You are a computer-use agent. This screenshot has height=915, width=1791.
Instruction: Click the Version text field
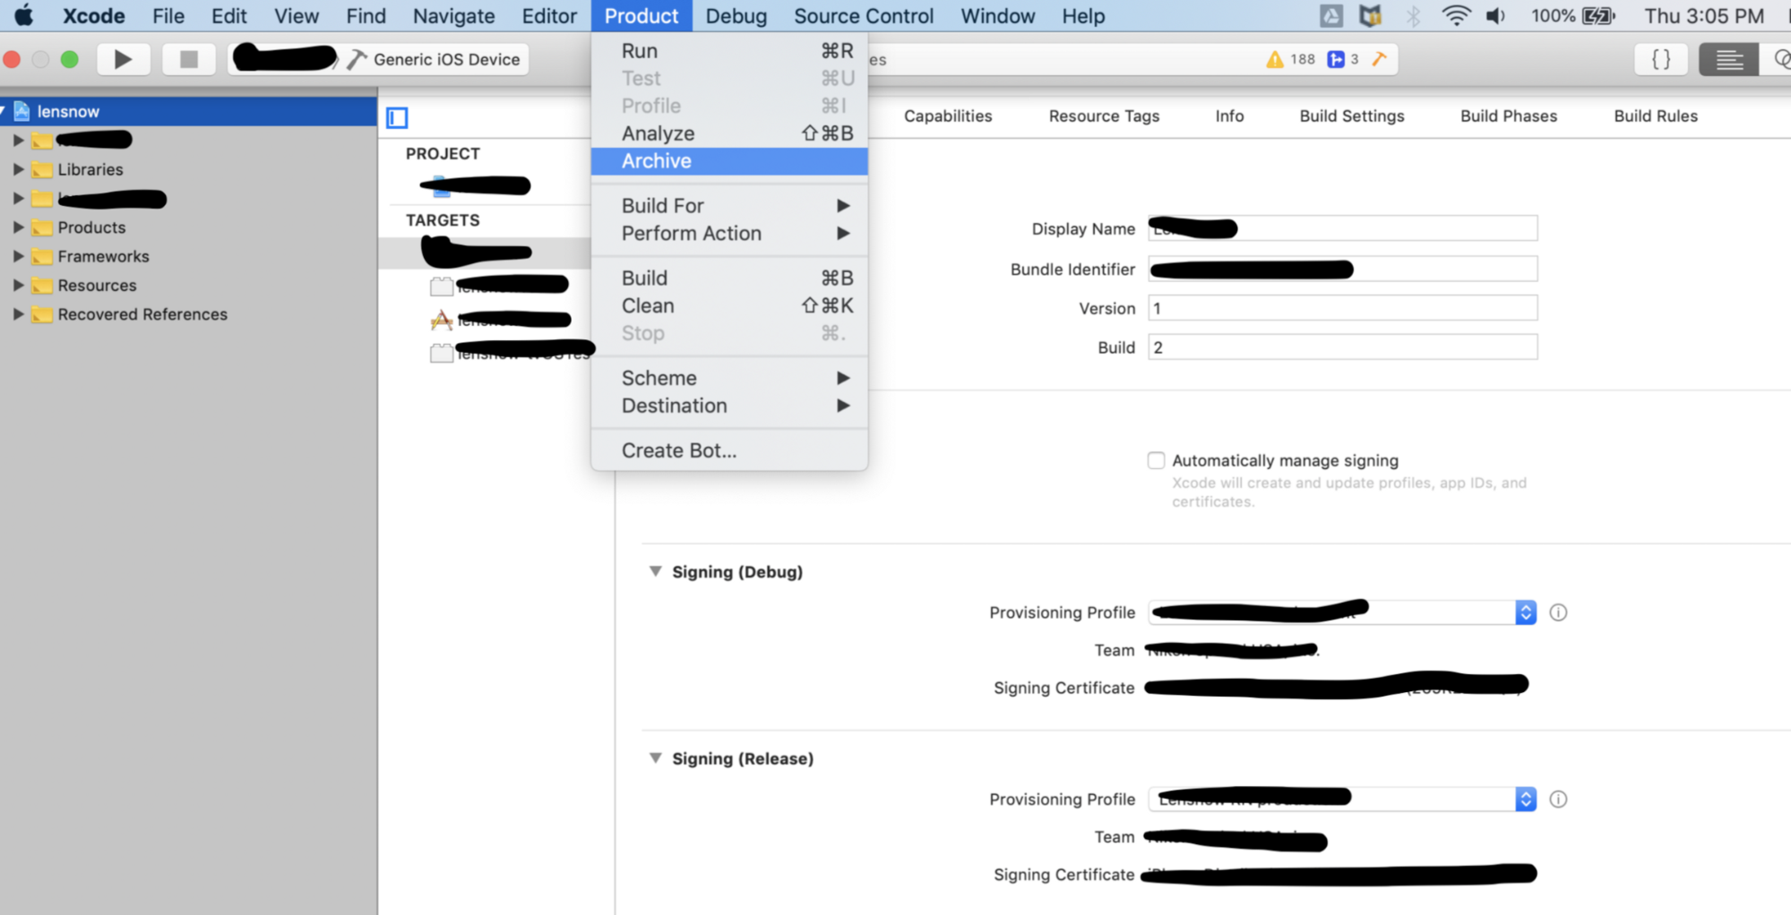click(x=1341, y=308)
